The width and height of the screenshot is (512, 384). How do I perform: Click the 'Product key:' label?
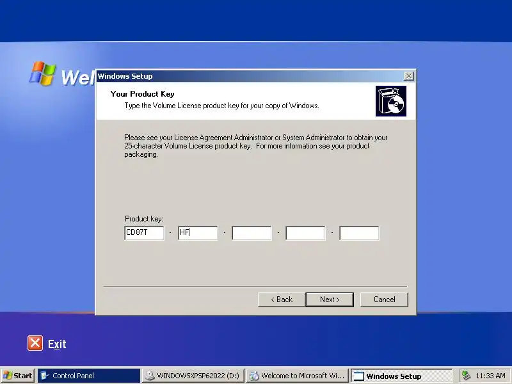144,219
